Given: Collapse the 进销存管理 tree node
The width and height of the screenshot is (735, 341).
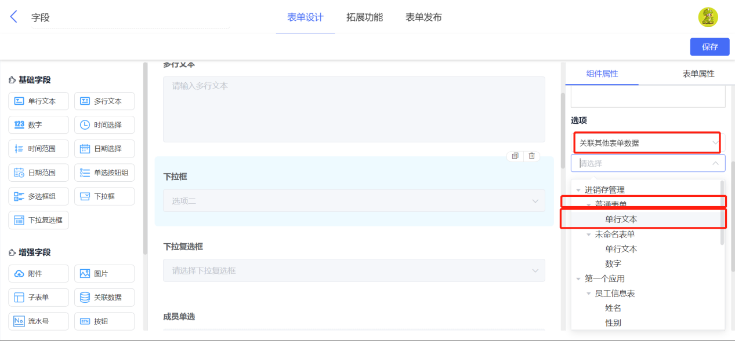Looking at the screenshot, I should point(578,190).
